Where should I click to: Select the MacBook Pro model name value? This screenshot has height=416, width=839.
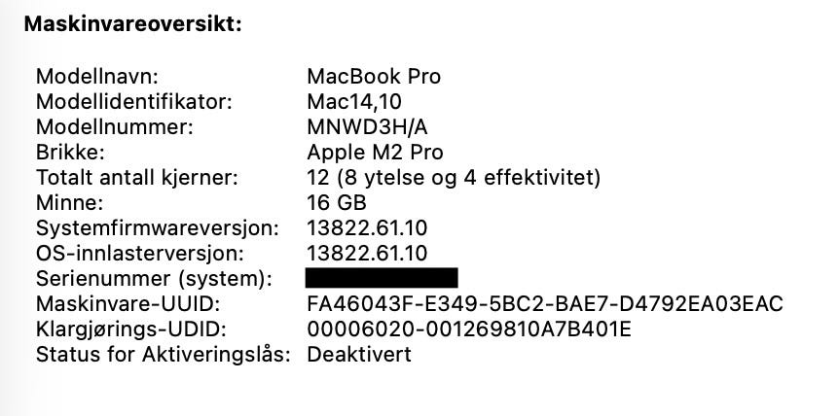pyautogui.click(x=374, y=77)
